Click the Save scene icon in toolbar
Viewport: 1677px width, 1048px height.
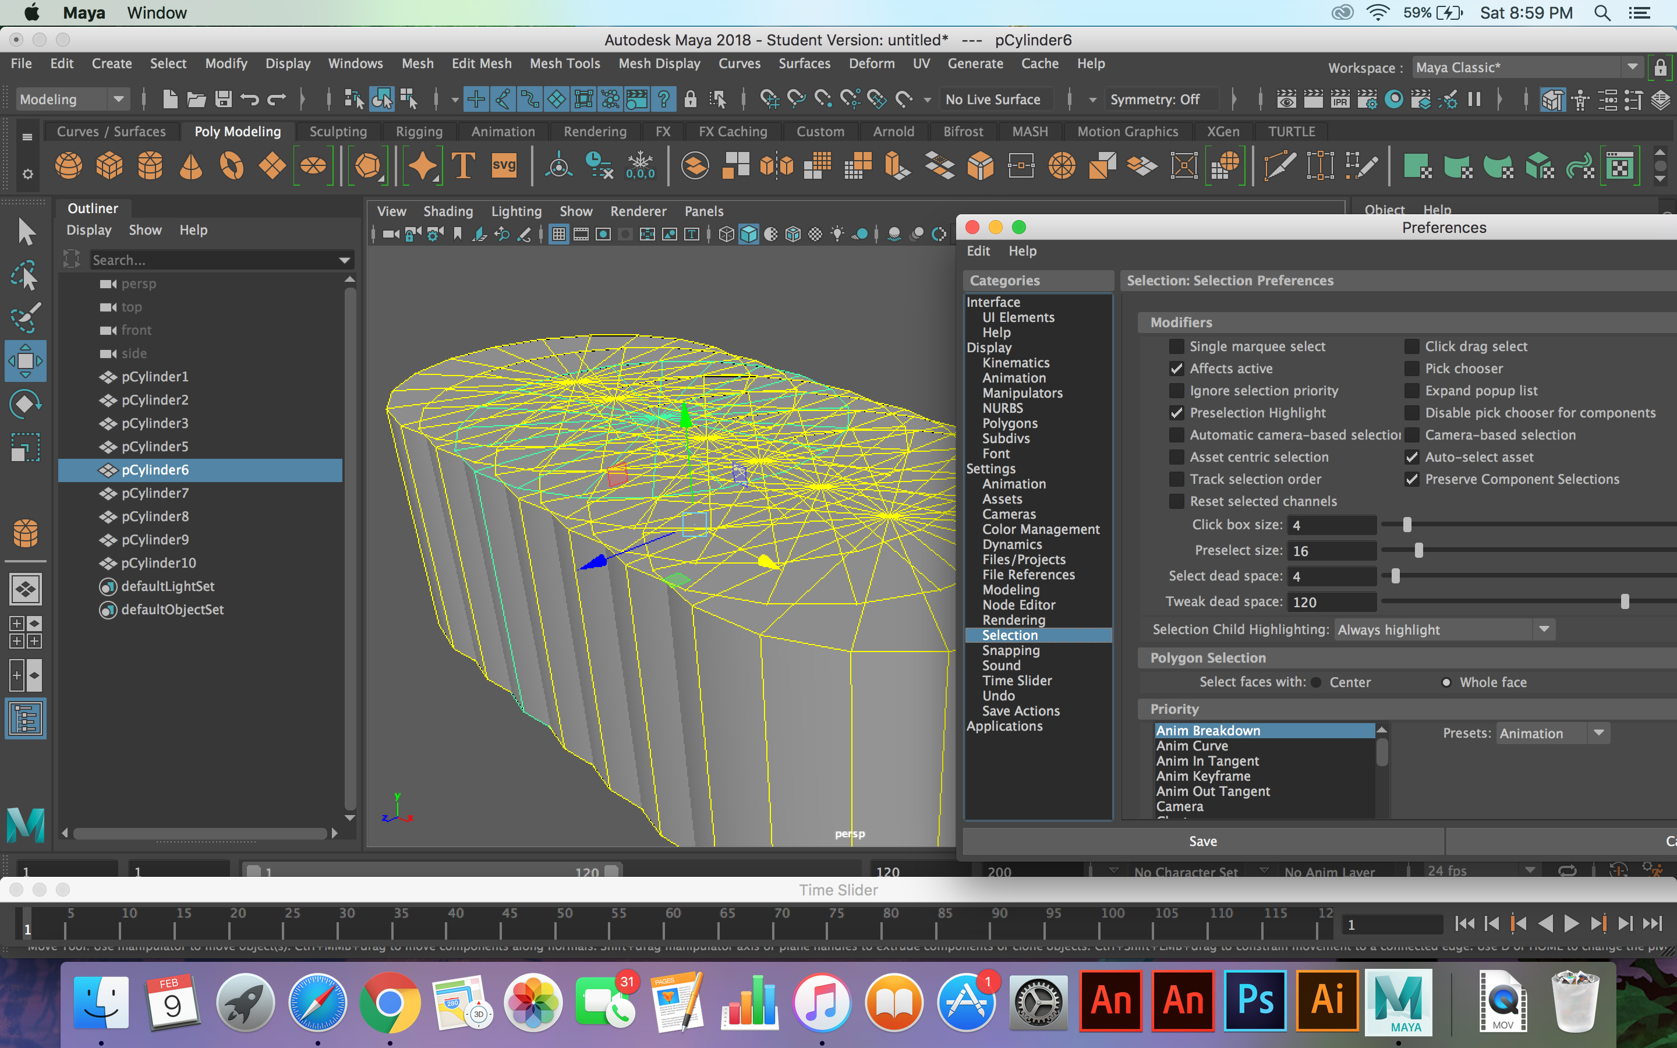(223, 99)
